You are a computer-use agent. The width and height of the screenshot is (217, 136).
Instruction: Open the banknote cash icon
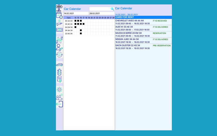pos(59,30)
